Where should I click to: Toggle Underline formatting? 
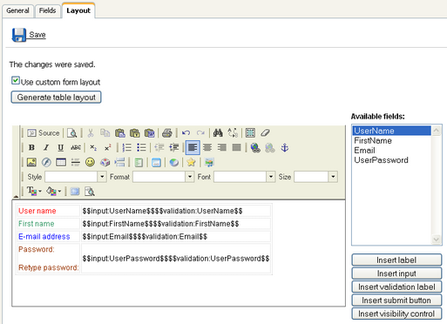(x=60, y=147)
